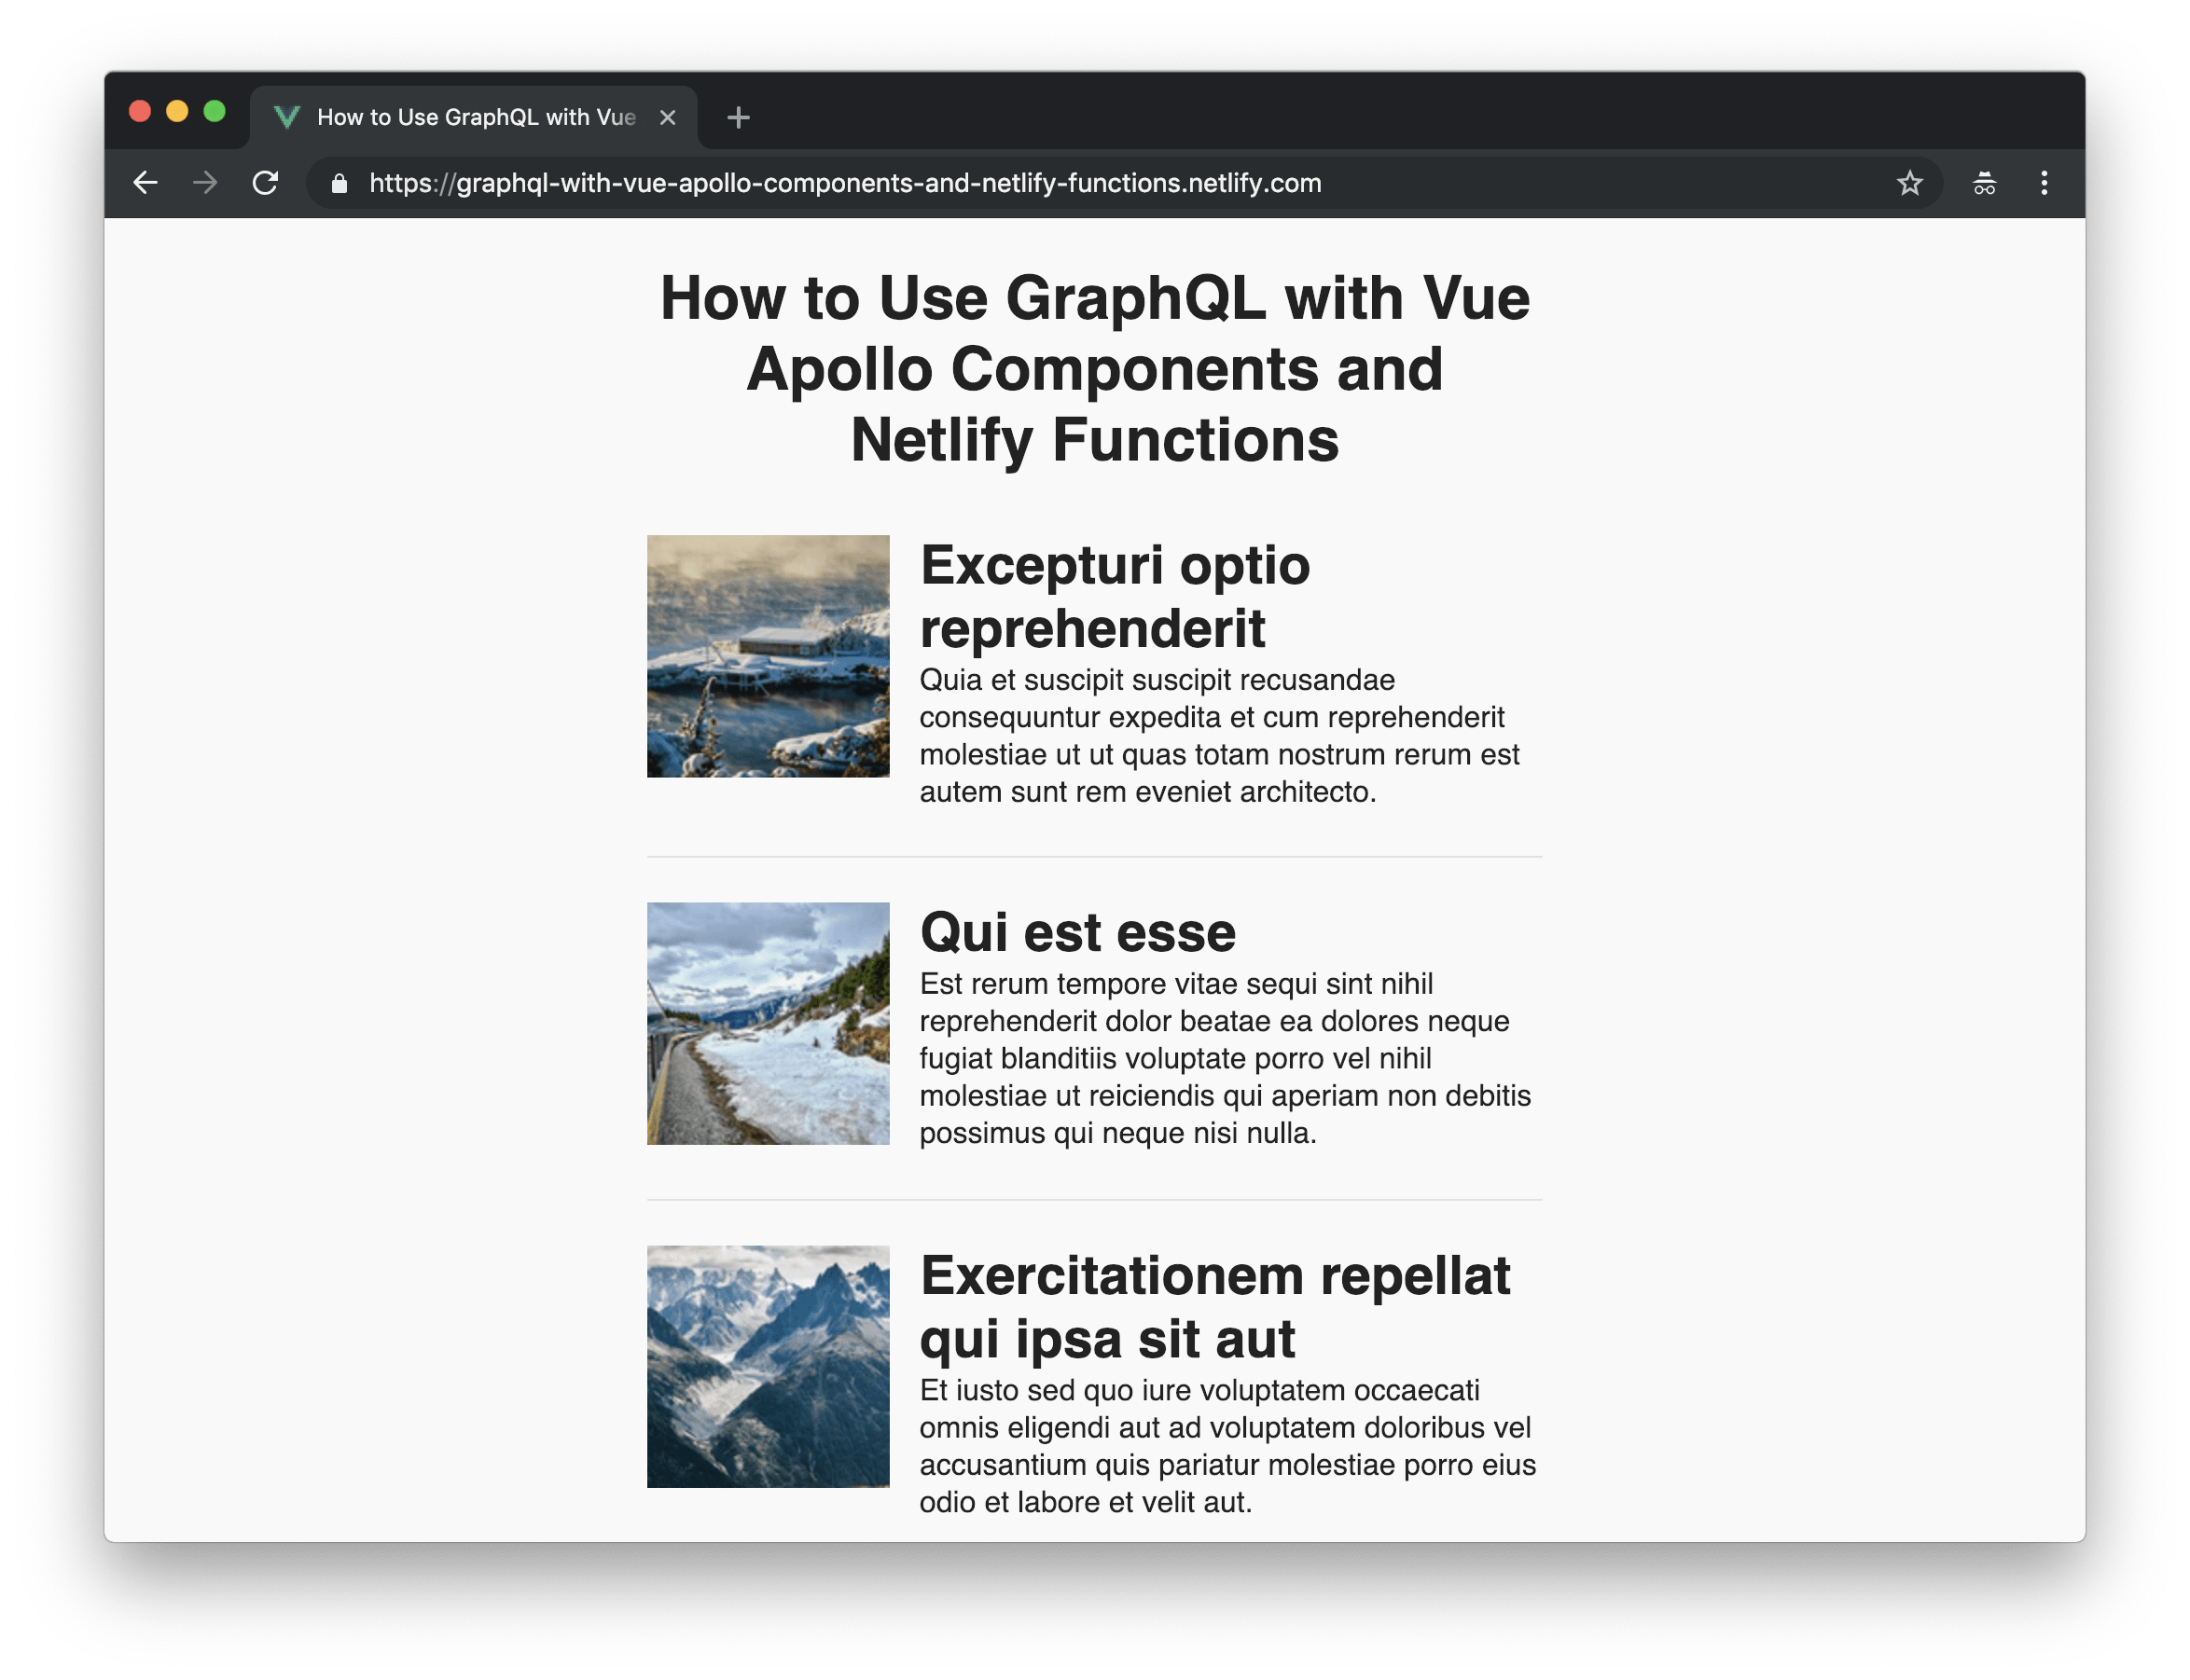Screen dimensions: 2190x1680
Task: Click Exercitationem repellat qui ipsa heading
Action: [1213, 1306]
